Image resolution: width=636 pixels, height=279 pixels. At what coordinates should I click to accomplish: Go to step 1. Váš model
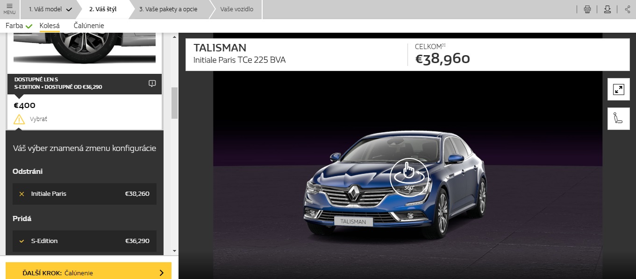click(x=50, y=9)
